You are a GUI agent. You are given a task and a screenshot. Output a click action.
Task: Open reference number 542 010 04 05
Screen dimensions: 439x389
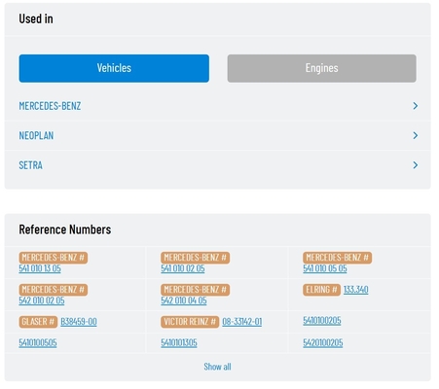click(184, 301)
